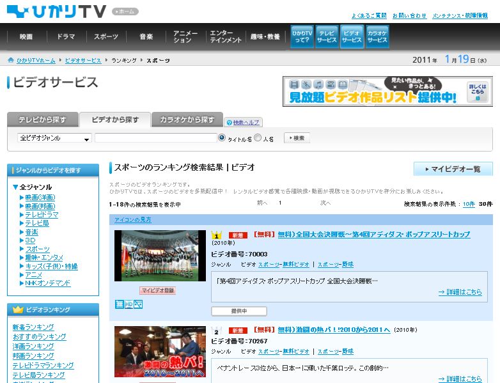500x383 pixels.
Task: Click the rank 1 crown icon
Action: click(x=217, y=235)
